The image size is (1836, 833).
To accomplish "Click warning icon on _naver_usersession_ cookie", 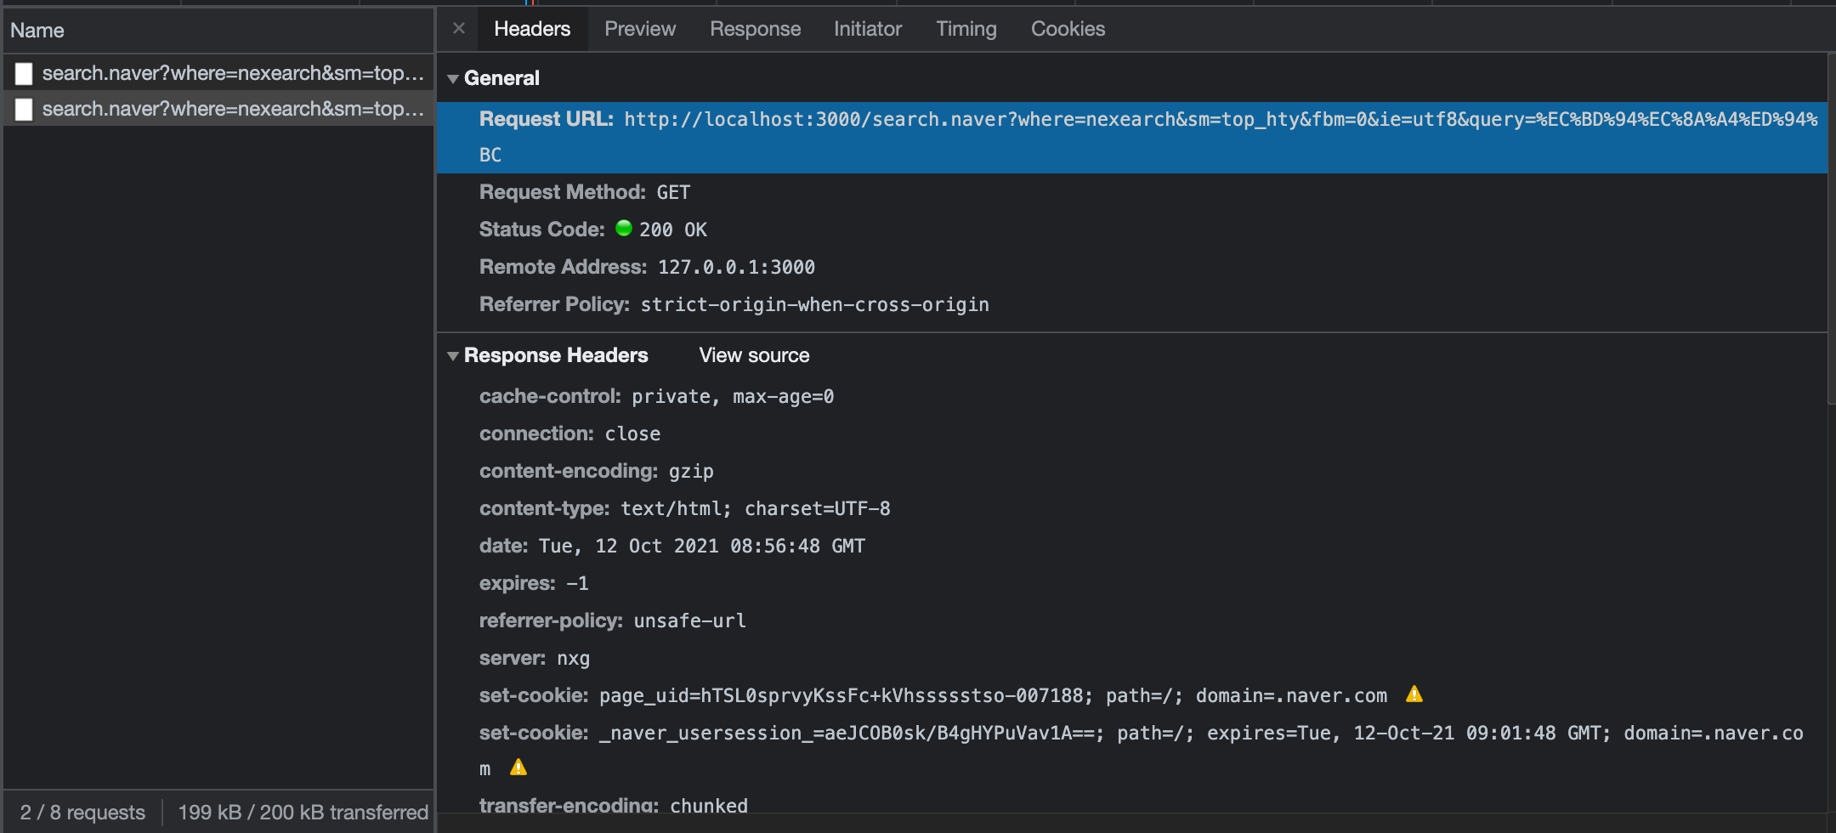I will coord(518,768).
